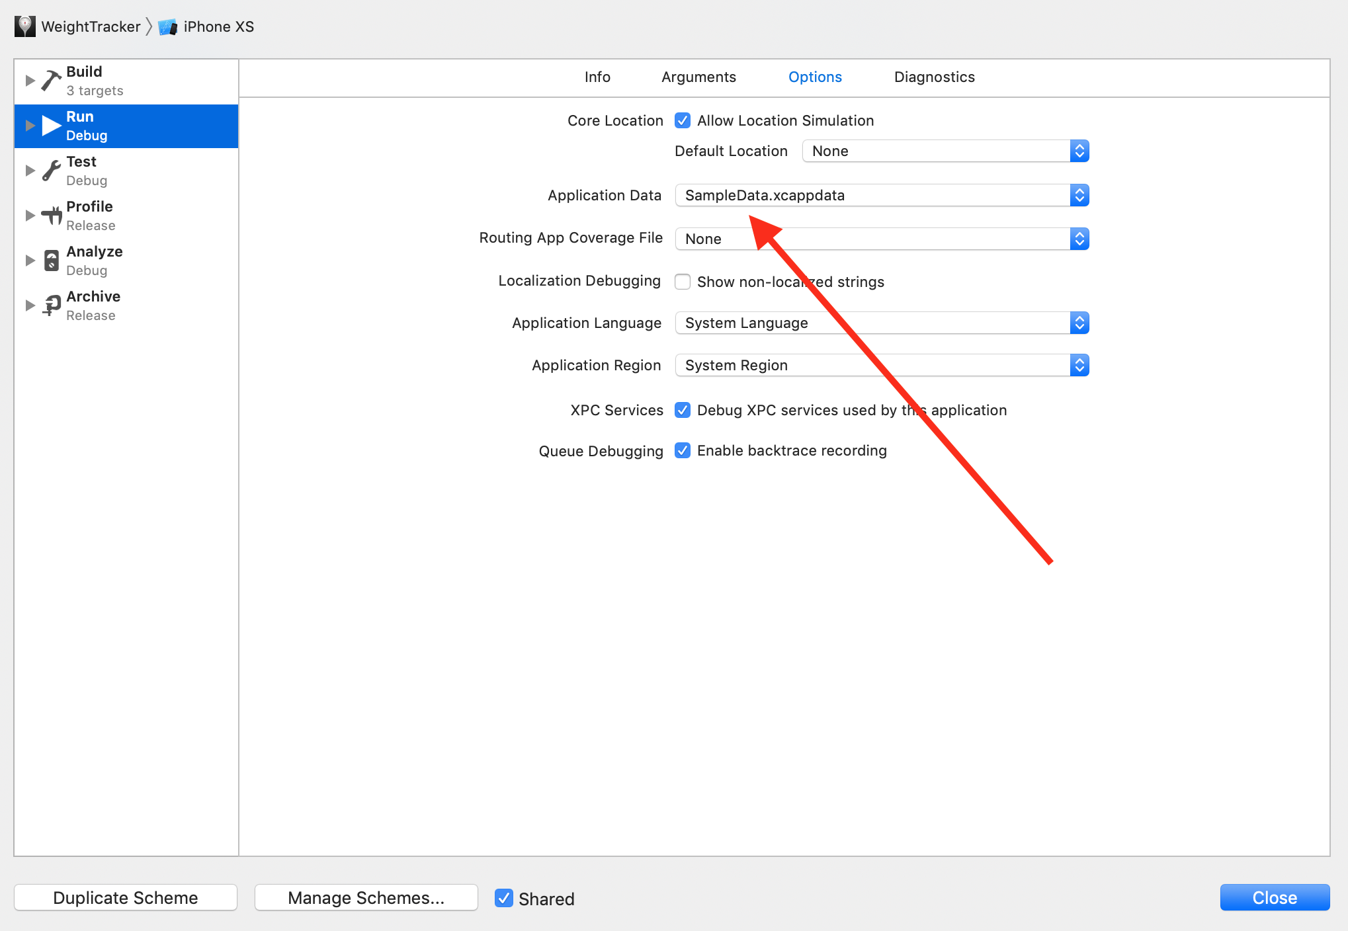This screenshot has height=931, width=1348.
Task: Expand the Run disclosure triangle
Action: click(30, 126)
